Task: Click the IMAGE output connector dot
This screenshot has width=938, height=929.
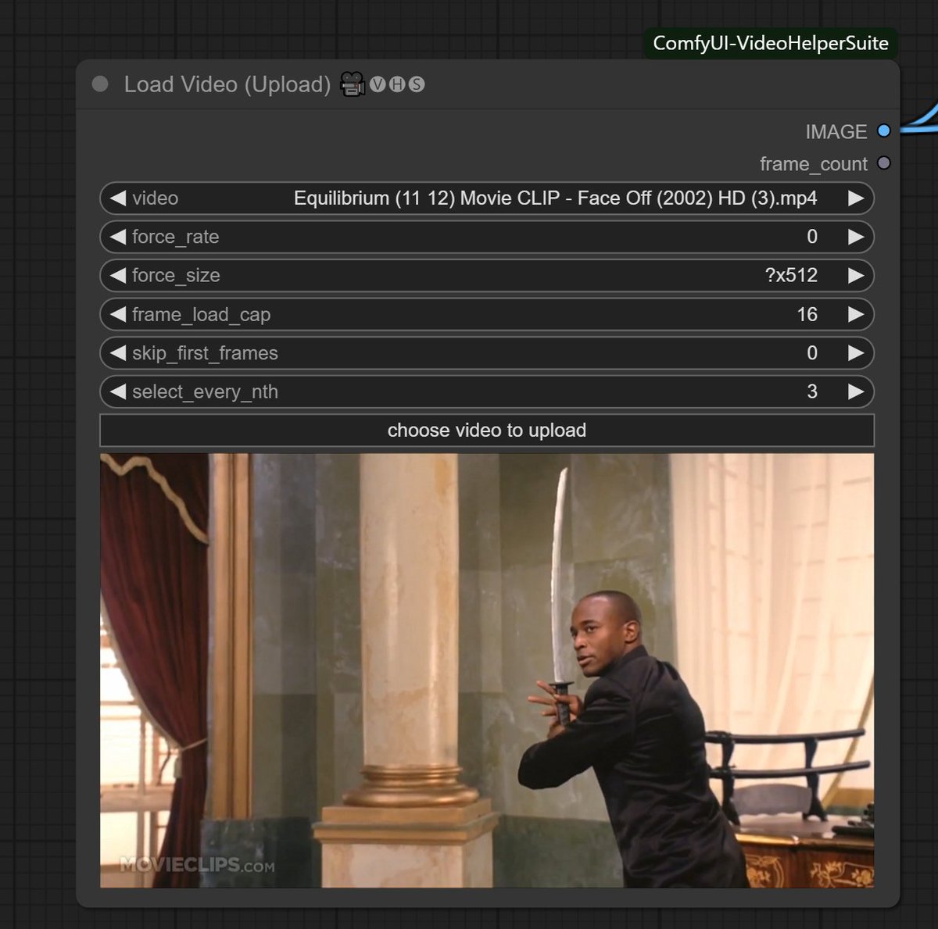Action: (884, 130)
